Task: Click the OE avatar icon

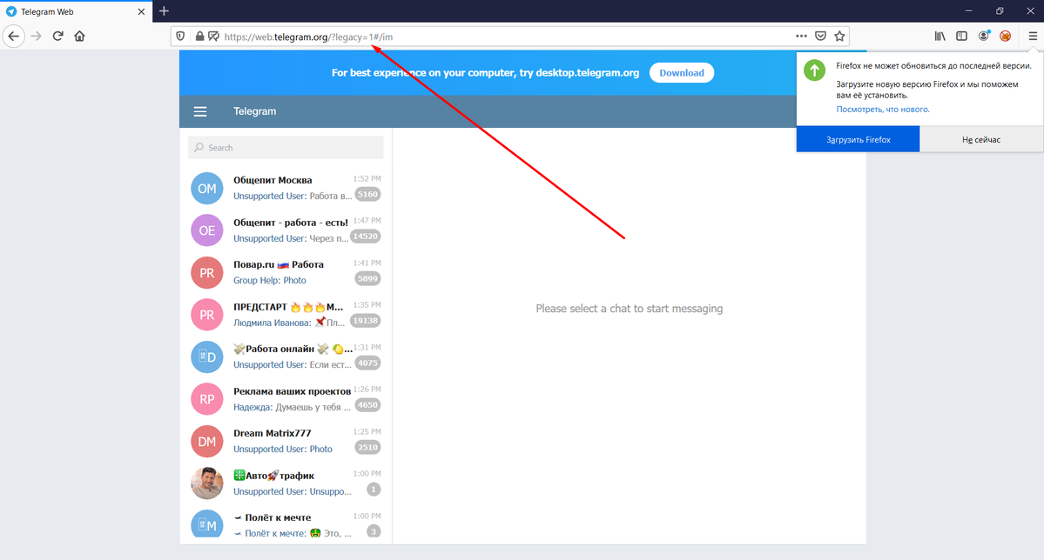Action: (x=207, y=230)
